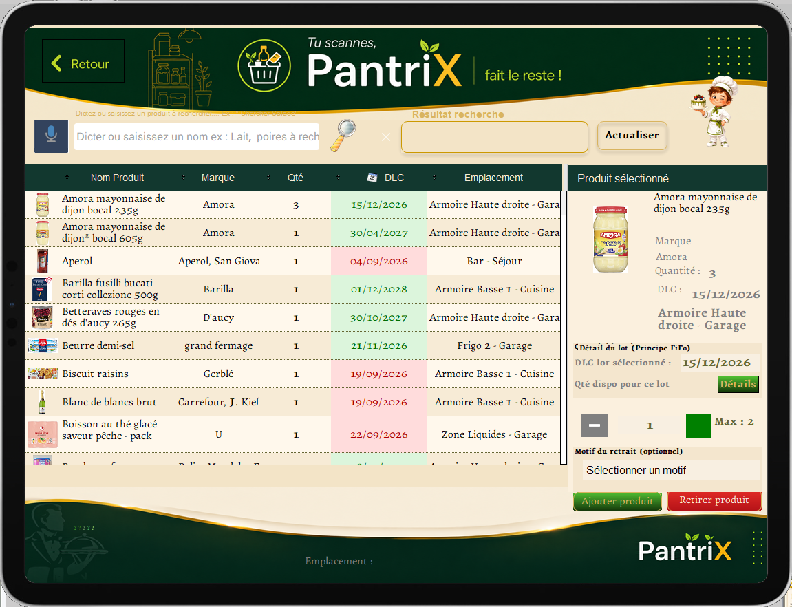792x607 pixels.
Task: Select 'Blanc de blancs brut' product name
Action: click(x=109, y=402)
